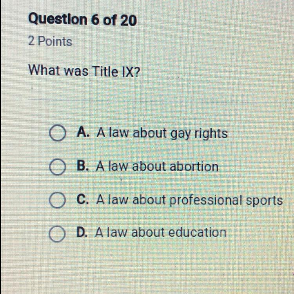The image size is (294, 294).
Task: Click the bold letter 'B.' marker
Action: [83, 166]
